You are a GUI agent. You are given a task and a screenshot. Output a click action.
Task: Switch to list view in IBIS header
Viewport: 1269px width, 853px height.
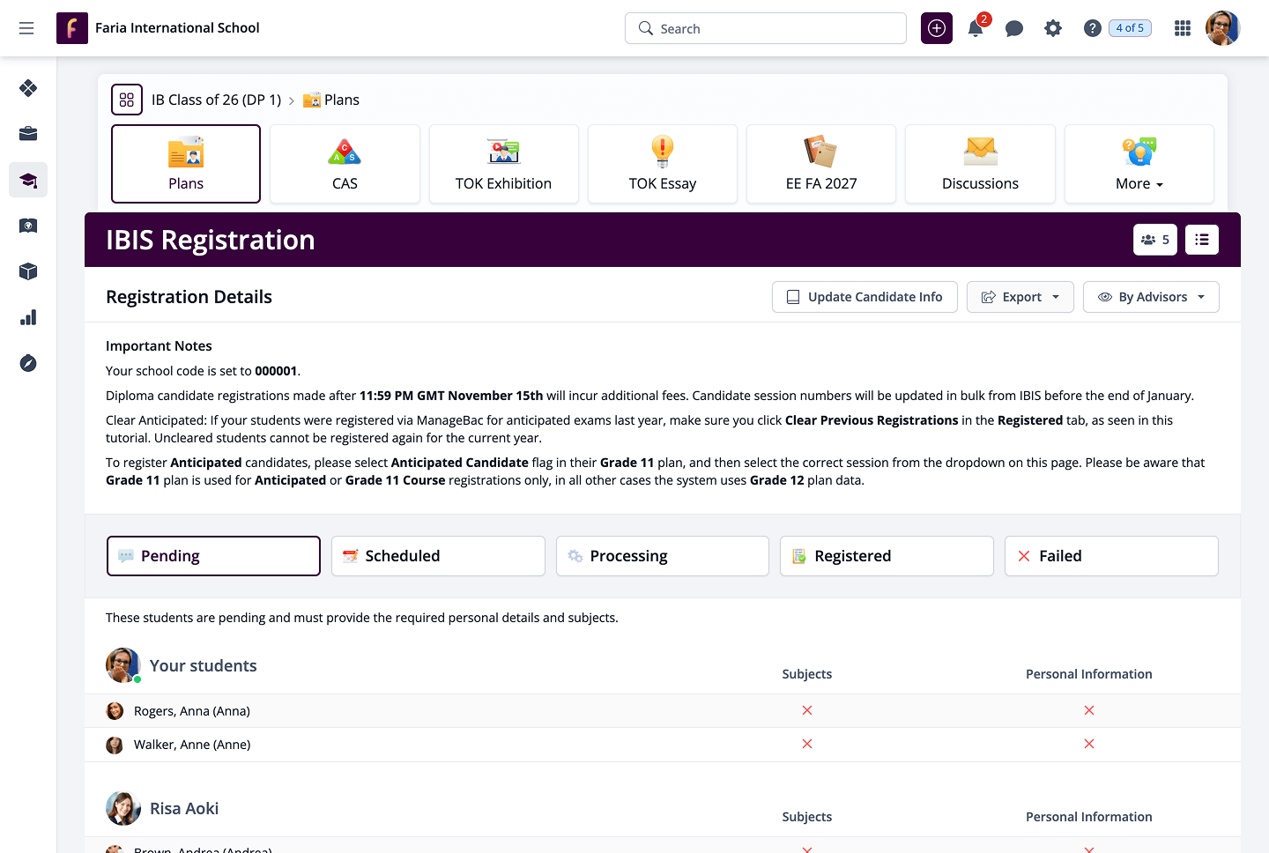(1202, 240)
